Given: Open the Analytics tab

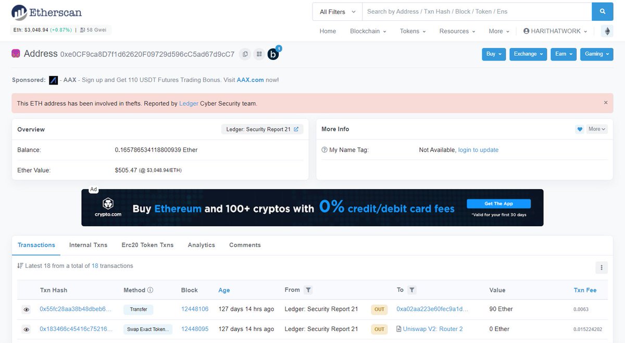Looking at the screenshot, I should click(202, 245).
